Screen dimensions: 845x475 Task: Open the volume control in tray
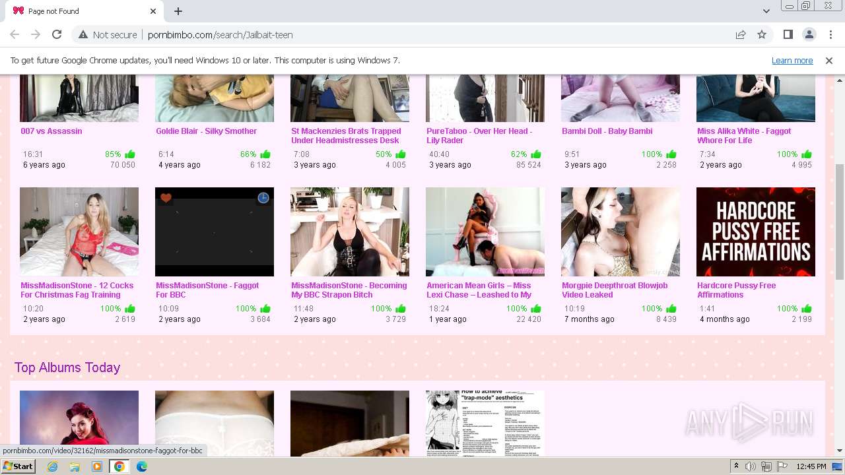point(751,466)
